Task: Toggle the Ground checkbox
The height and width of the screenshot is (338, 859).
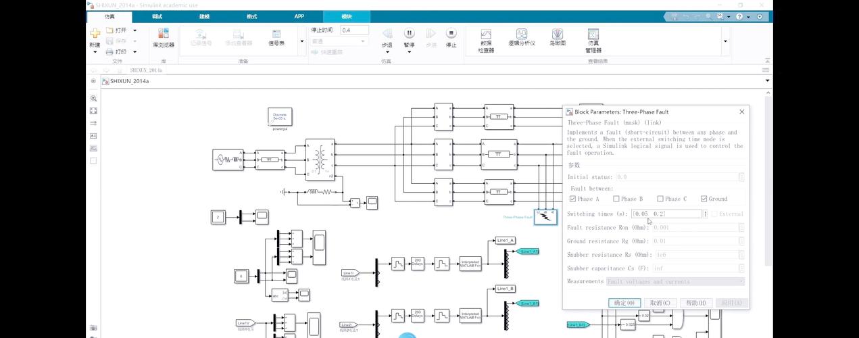Action: (704, 199)
